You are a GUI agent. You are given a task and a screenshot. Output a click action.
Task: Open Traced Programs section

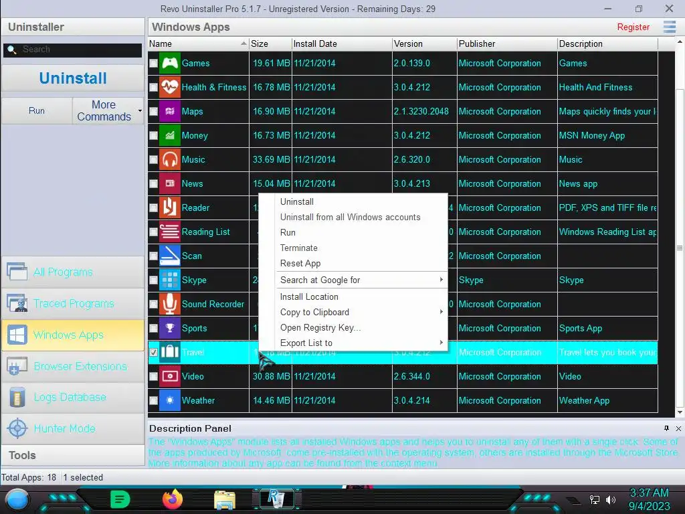point(72,304)
